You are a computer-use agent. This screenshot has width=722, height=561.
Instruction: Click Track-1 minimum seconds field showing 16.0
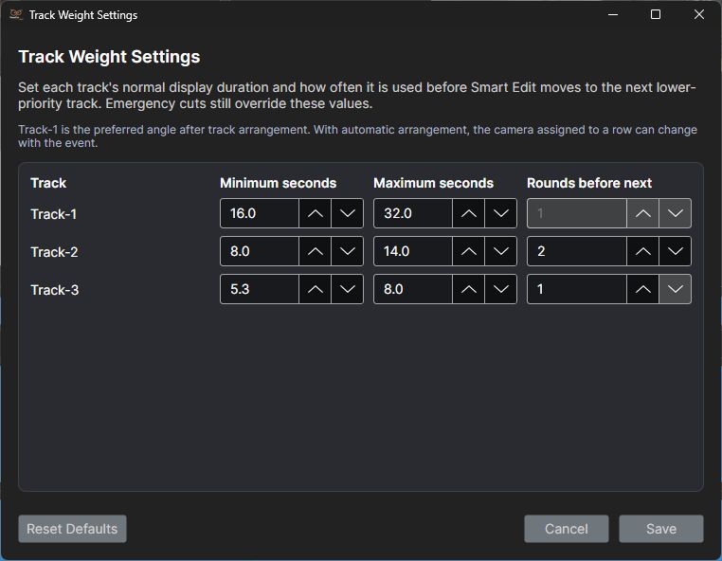[x=260, y=213]
